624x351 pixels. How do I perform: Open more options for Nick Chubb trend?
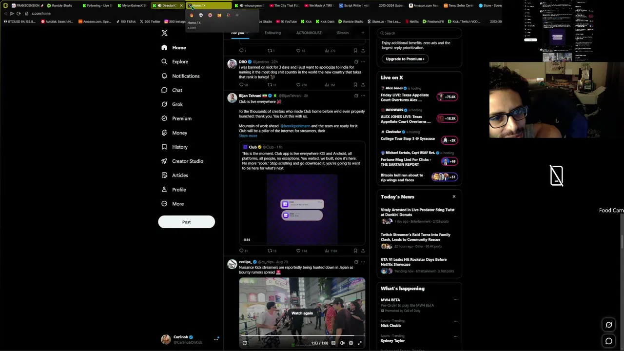(455, 321)
